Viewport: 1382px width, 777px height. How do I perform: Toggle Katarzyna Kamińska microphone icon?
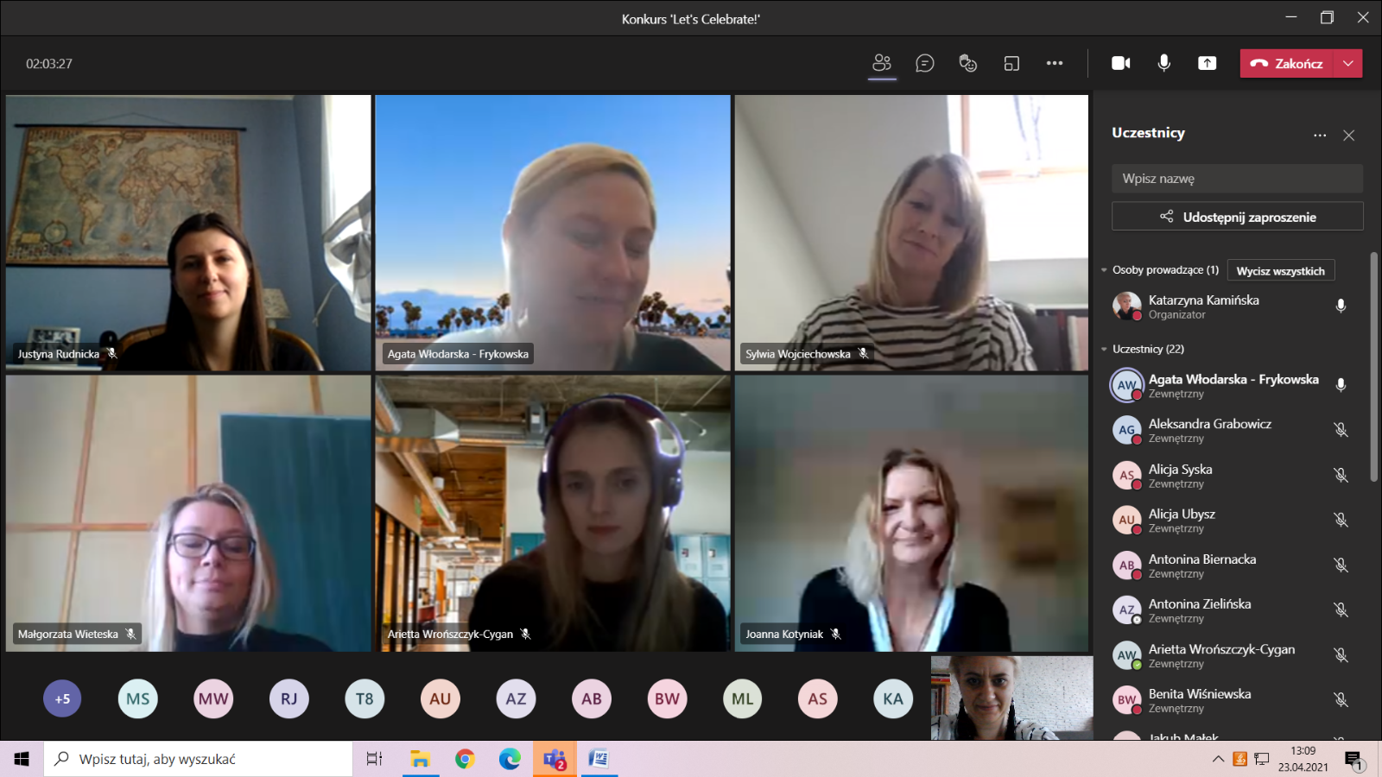point(1341,306)
